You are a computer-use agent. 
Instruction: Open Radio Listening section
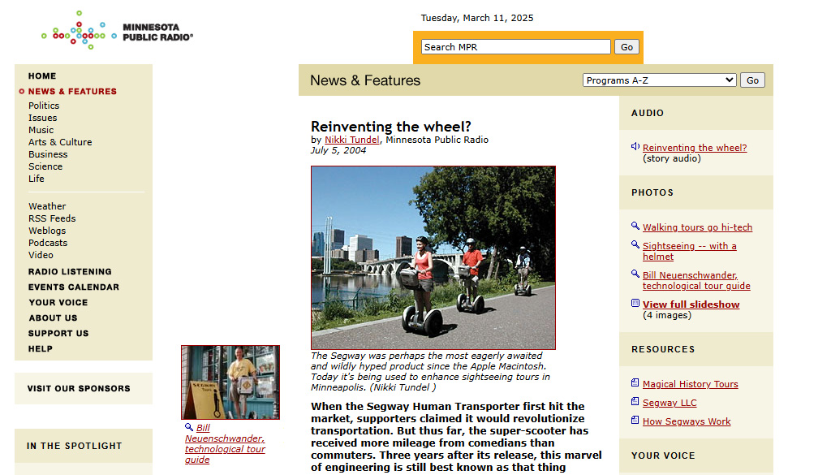(x=70, y=271)
